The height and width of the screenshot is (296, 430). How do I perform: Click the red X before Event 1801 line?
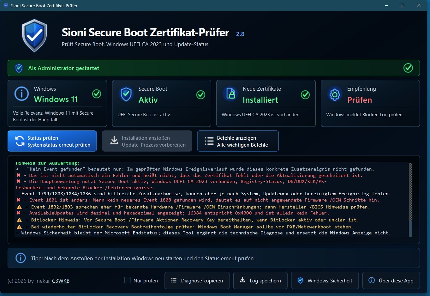(x=18, y=200)
